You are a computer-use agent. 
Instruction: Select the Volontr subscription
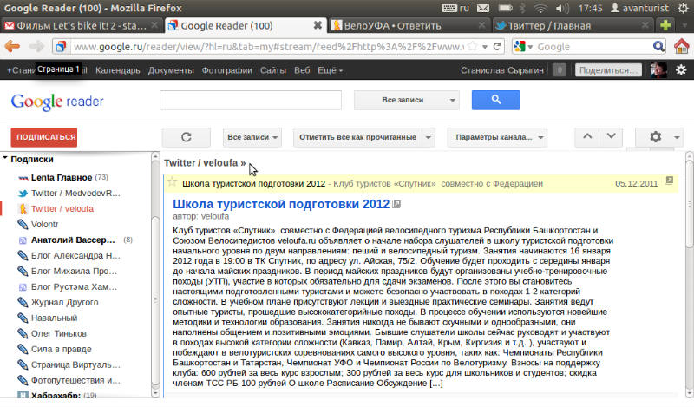point(44,224)
